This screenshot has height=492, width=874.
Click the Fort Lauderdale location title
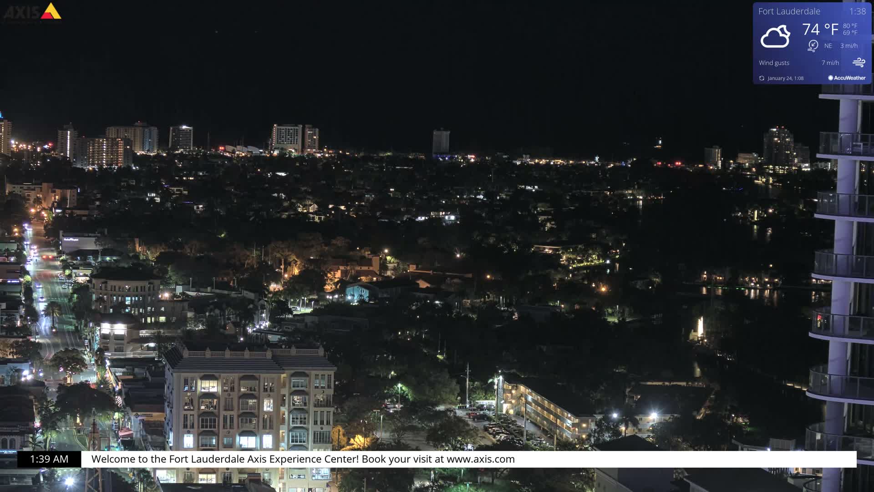tap(789, 11)
